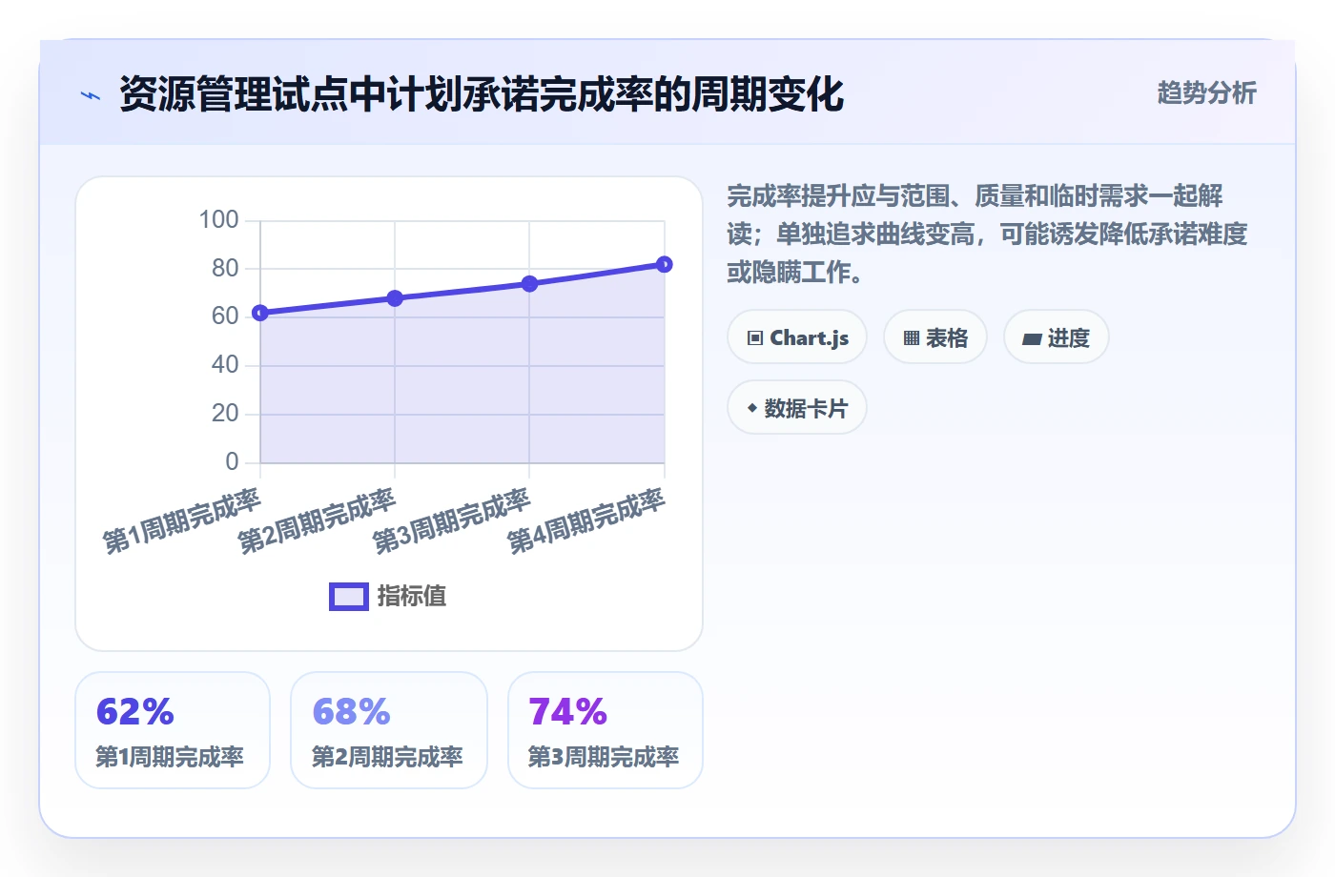Click the 40 y-axis tick label
1335x877 pixels.
pos(225,365)
